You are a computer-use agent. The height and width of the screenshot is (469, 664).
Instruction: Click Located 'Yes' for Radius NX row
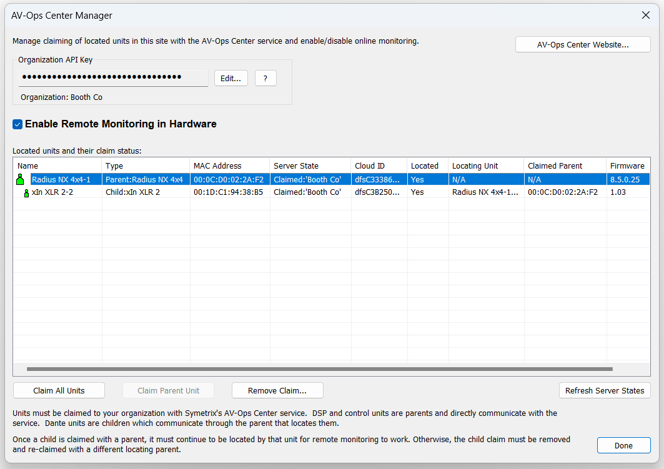[417, 179]
